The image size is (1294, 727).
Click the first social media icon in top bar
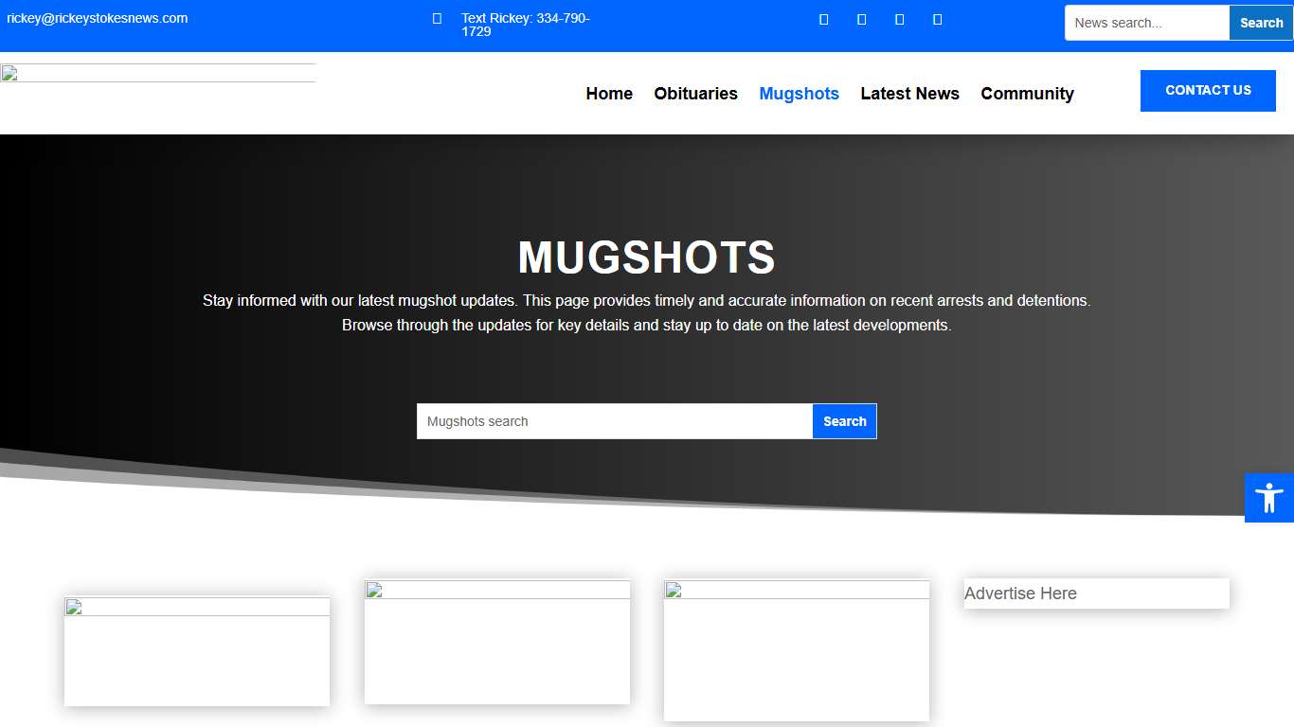pos(823,18)
